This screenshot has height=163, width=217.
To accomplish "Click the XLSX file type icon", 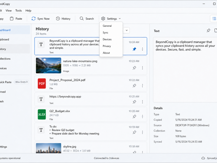I will (x=42, y=114).
